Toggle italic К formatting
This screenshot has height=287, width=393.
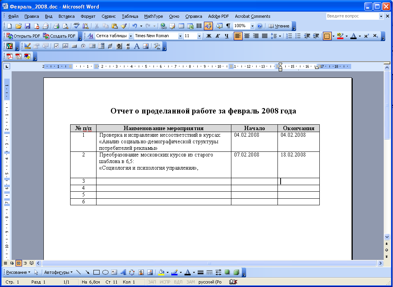[217, 36]
